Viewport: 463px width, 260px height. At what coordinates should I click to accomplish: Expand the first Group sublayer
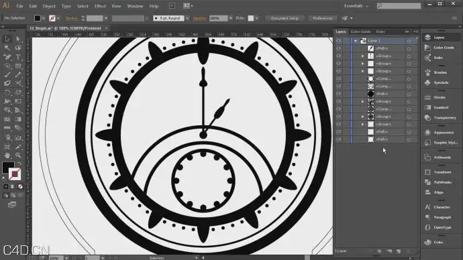(363, 56)
